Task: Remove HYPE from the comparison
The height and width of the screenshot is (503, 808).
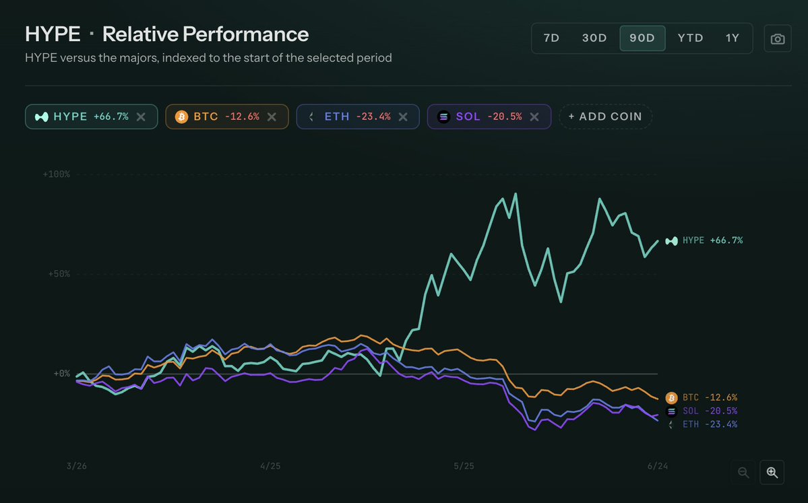Action: [x=141, y=117]
